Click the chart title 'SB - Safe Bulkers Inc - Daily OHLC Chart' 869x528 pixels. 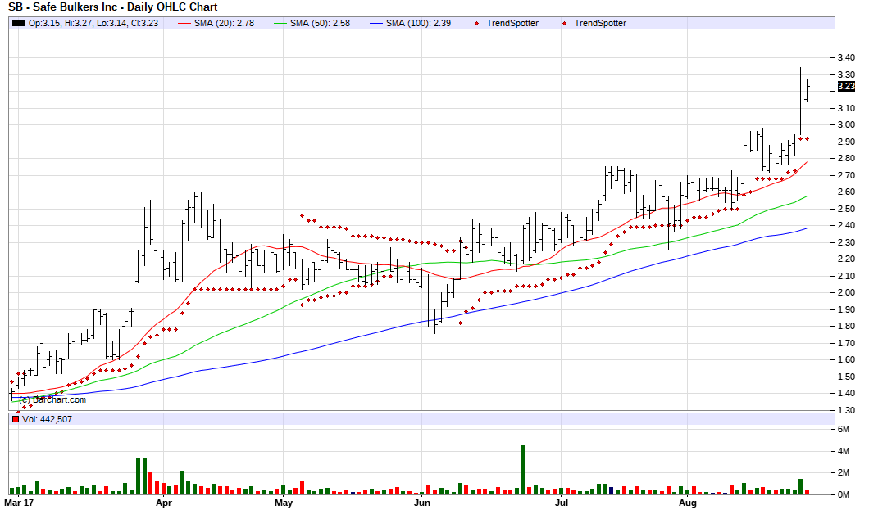click(112, 7)
